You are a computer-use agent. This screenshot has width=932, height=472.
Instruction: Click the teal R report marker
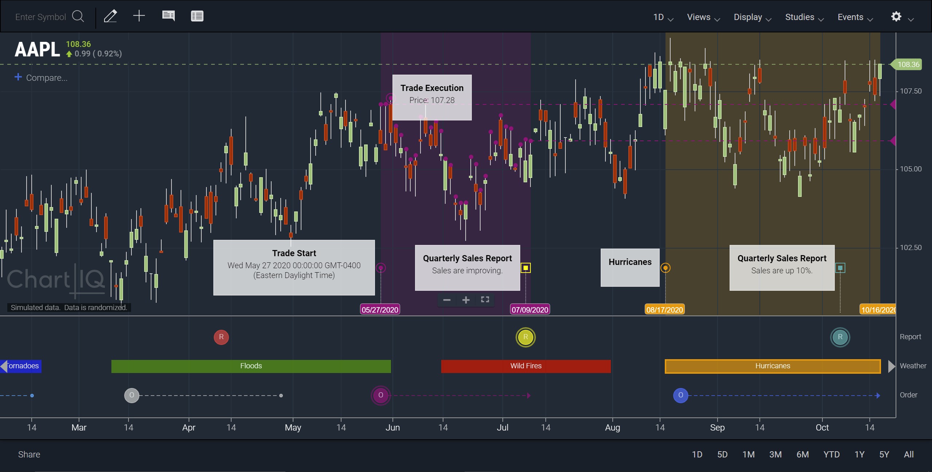[x=840, y=337]
